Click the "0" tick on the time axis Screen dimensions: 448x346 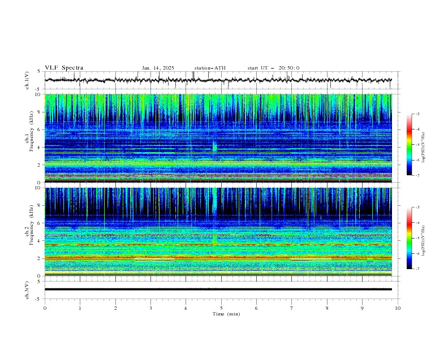(45, 308)
